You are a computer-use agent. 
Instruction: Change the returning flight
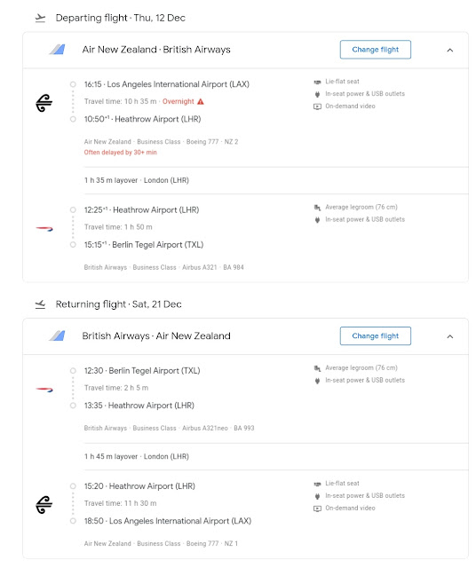[376, 336]
